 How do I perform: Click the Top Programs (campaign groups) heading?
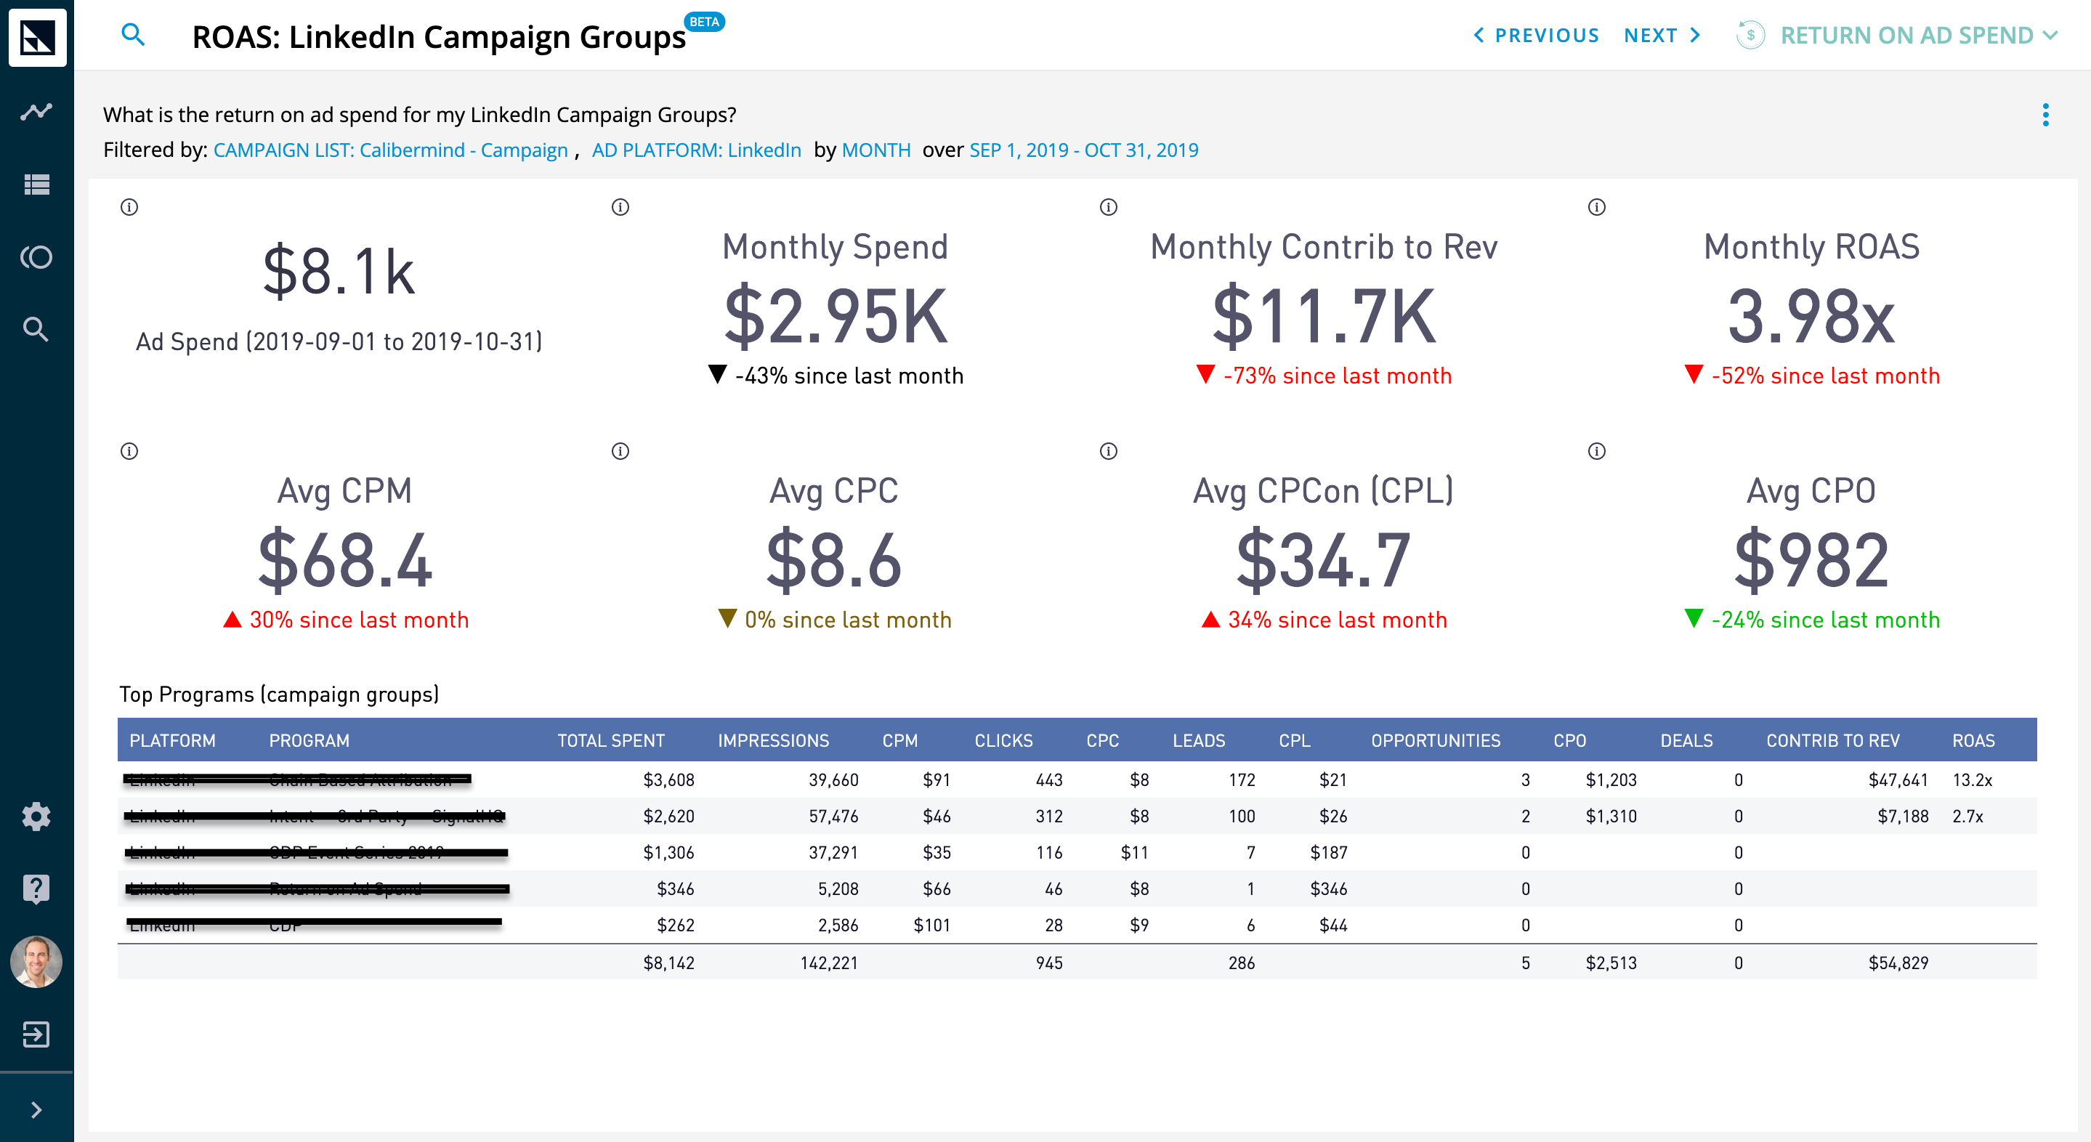tap(279, 694)
